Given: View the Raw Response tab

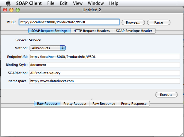Looking at the screenshot, I should click(x=104, y=104).
